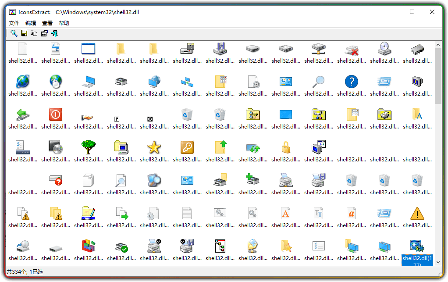Open the 文件 menu

click(14, 23)
